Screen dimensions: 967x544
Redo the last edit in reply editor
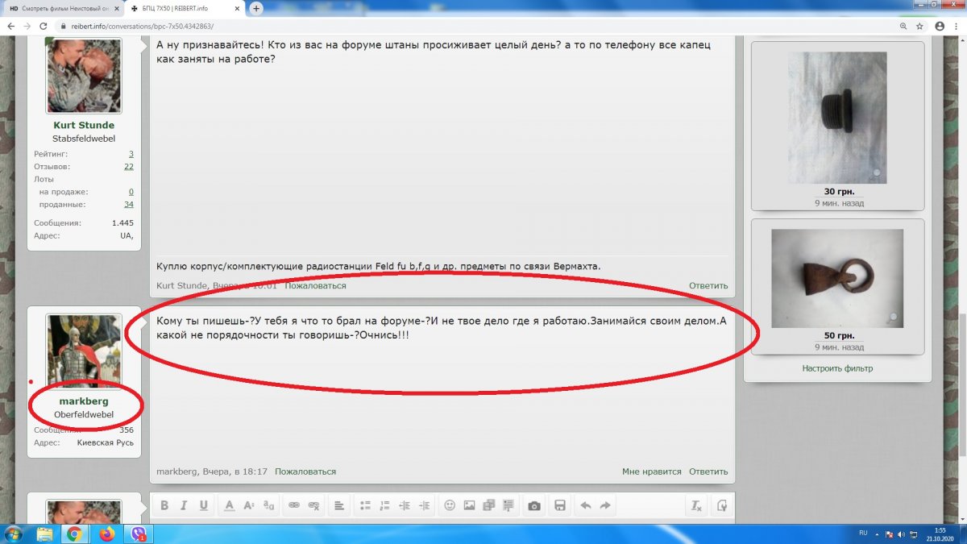click(605, 505)
